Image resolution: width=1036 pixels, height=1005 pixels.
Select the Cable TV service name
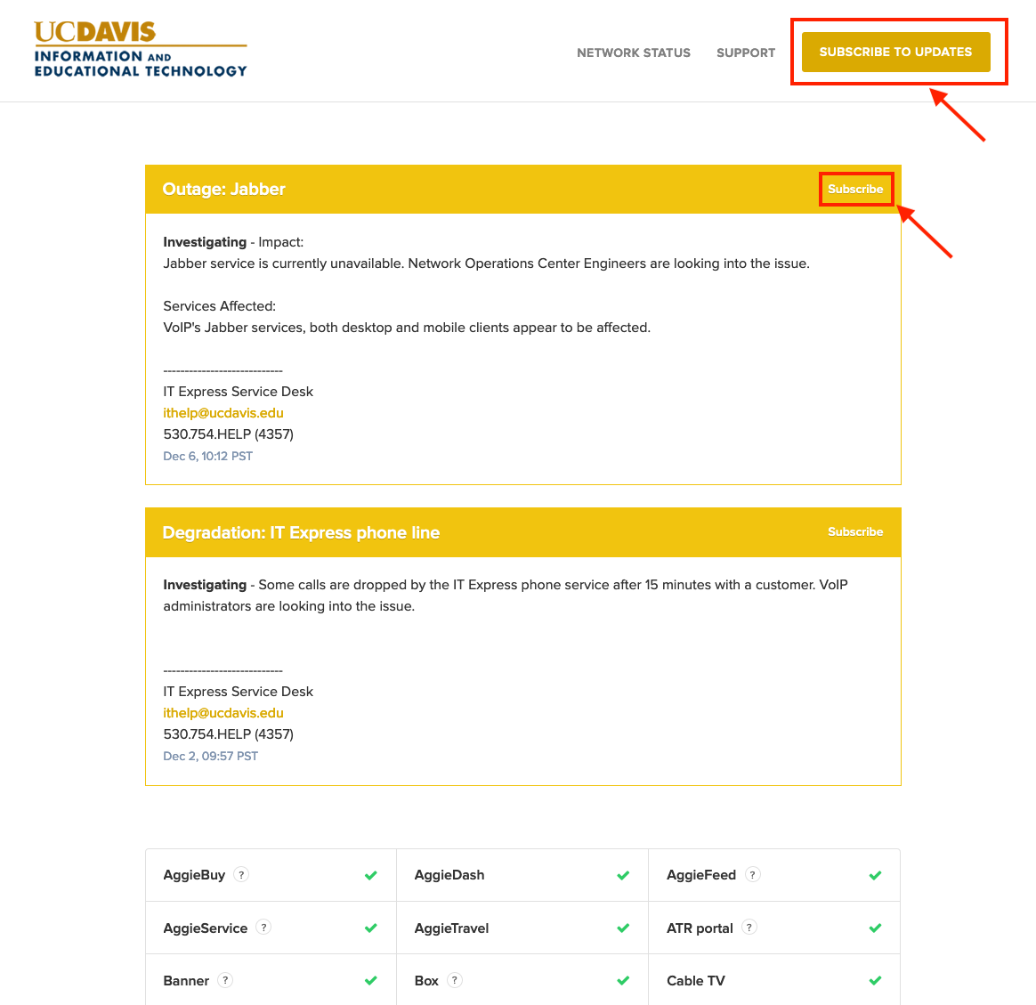(x=696, y=981)
